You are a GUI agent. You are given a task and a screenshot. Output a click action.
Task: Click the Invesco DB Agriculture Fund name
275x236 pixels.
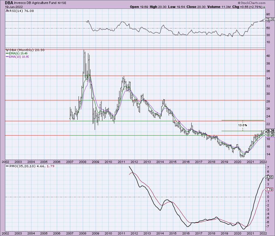point(35,3)
